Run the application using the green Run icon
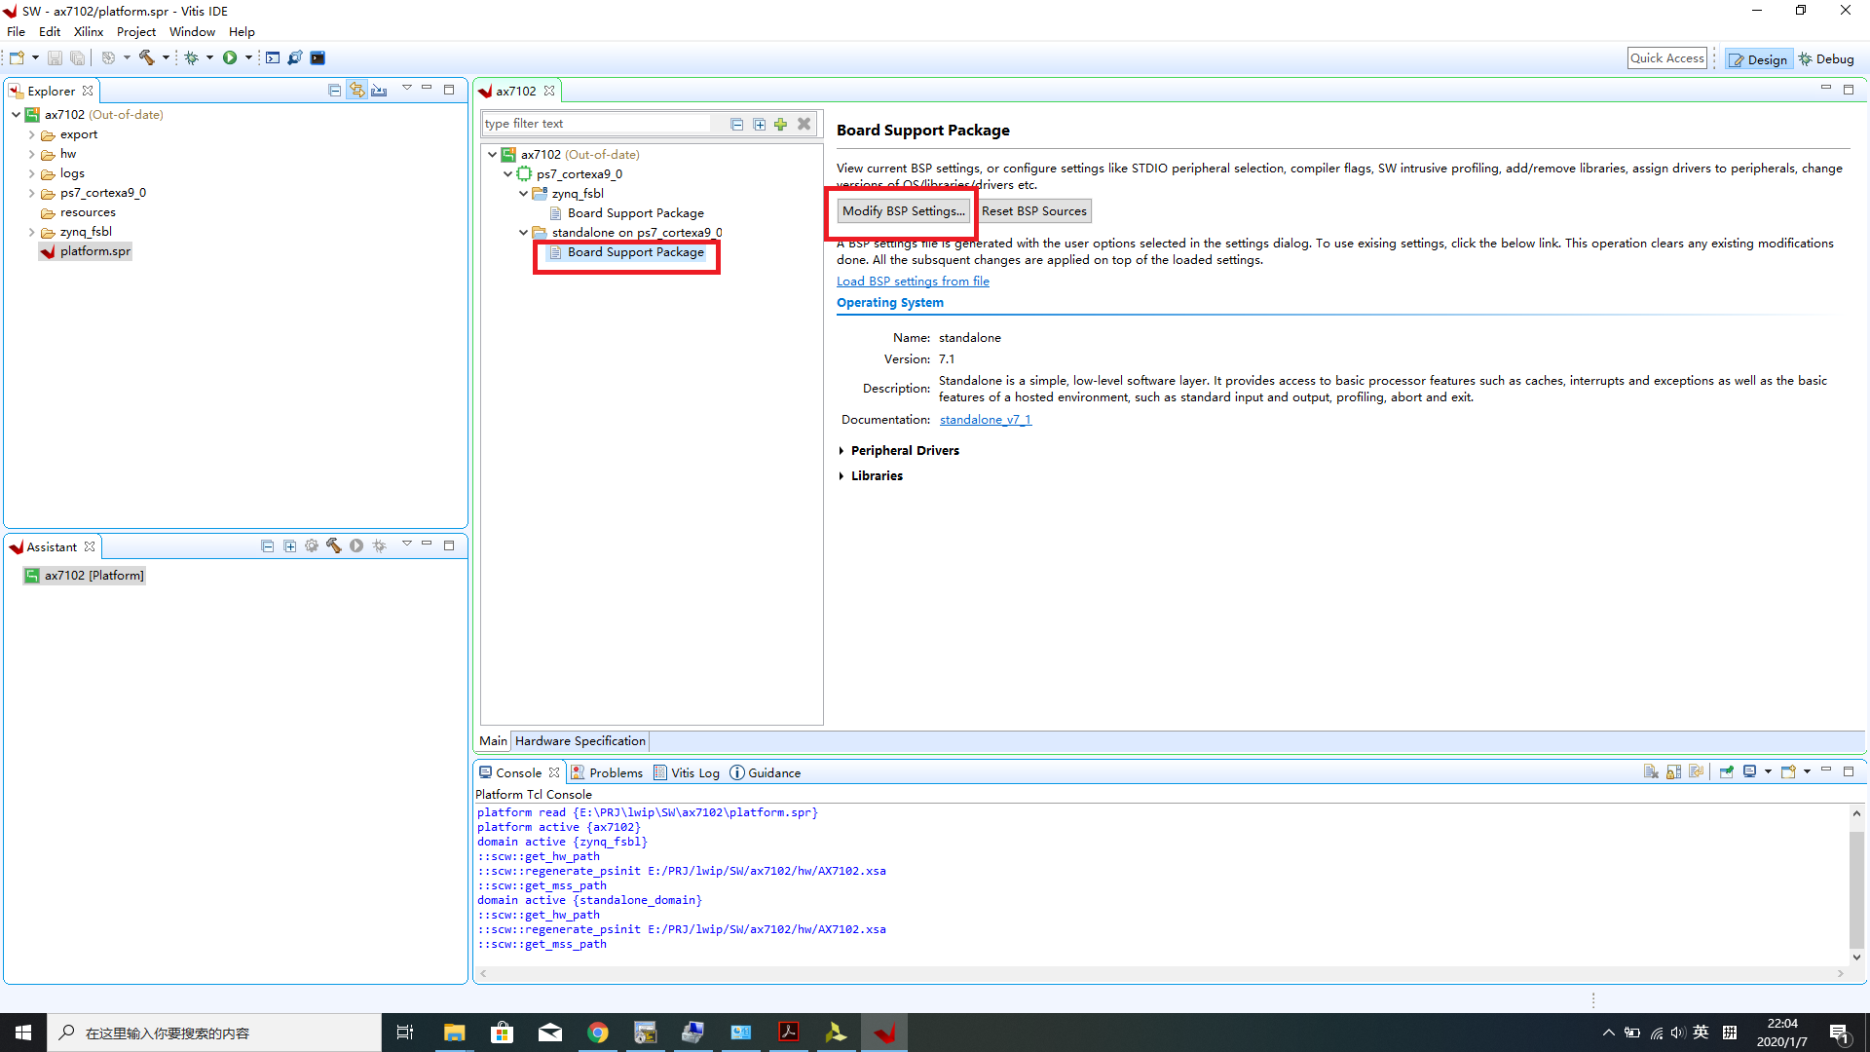 click(x=230, y=57)
